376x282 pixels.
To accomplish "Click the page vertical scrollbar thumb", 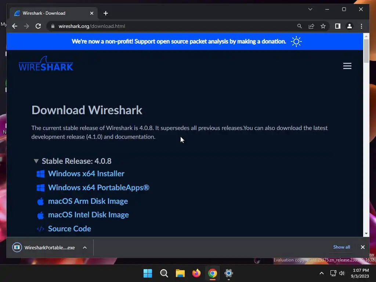I will [366, 51].
